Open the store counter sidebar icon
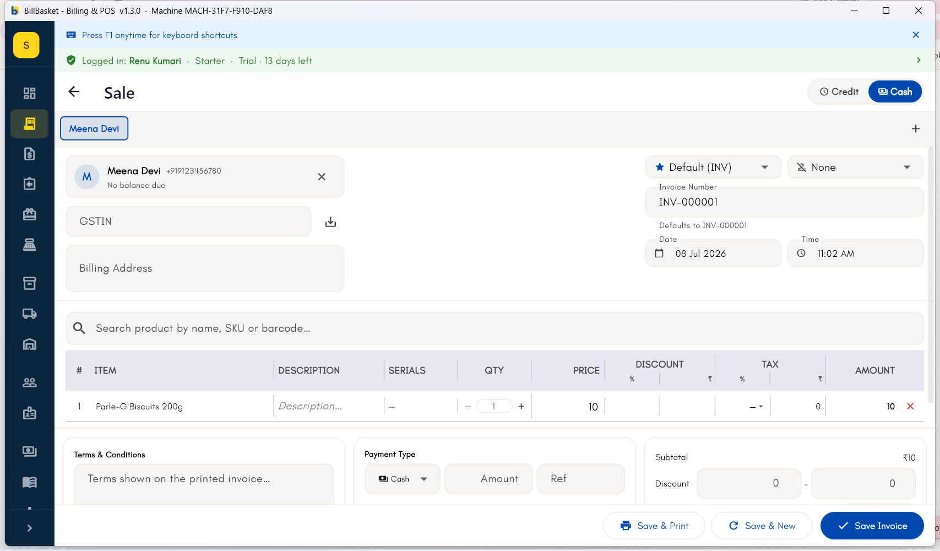The width and height of the screenshot is (940, 551). pos(30,214)
